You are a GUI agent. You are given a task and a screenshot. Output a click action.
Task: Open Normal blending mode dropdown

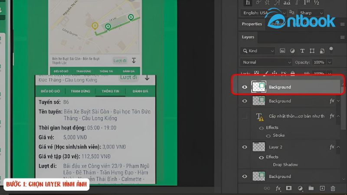tap(266, 62)
